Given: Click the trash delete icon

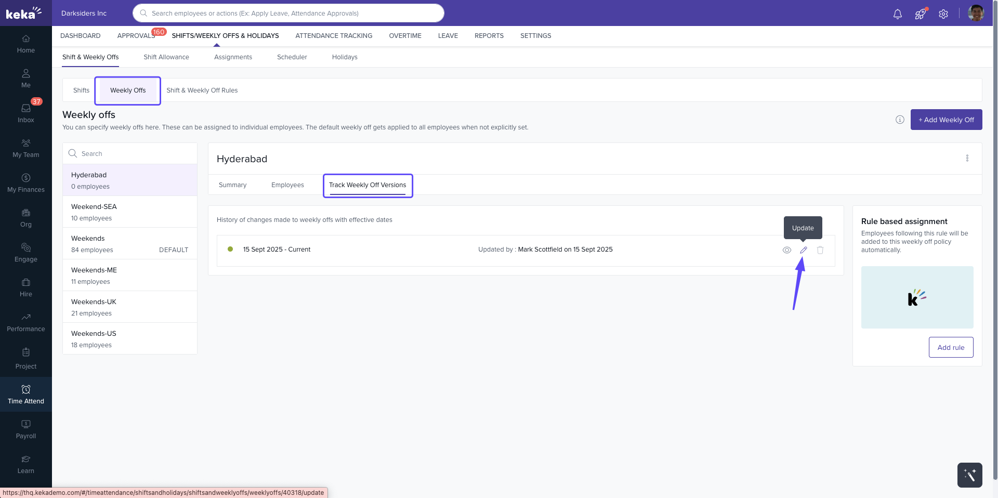Looking at the screenshot, I should click(x=820, y=250).
